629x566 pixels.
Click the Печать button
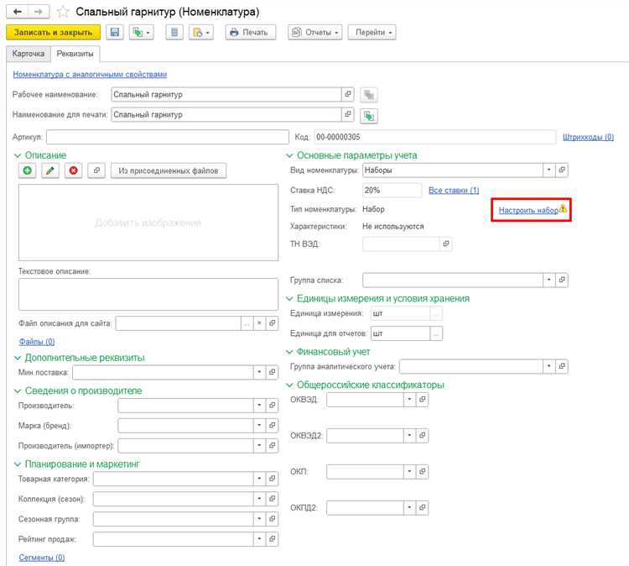[x=251, y=32]
